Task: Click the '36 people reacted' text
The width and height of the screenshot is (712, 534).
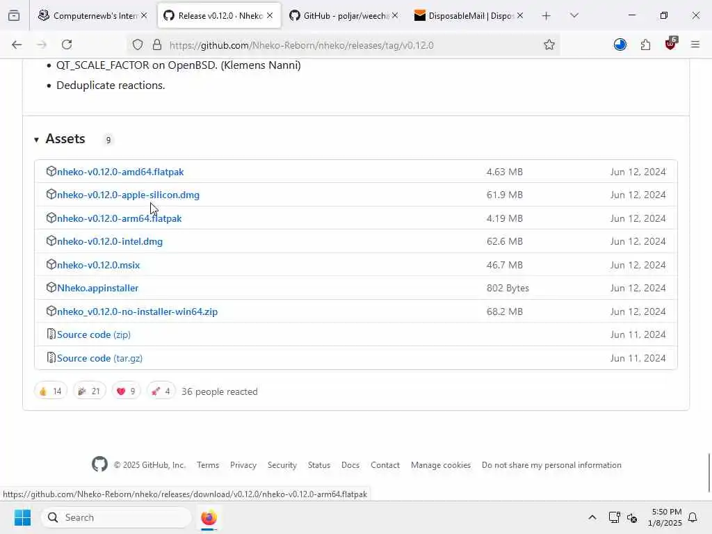Action: [219, 391]
